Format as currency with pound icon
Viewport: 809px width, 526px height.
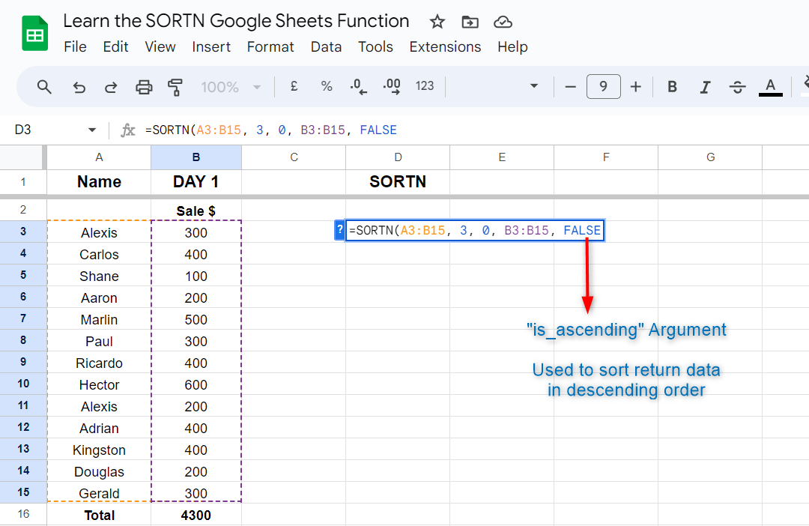pos(294,86)
